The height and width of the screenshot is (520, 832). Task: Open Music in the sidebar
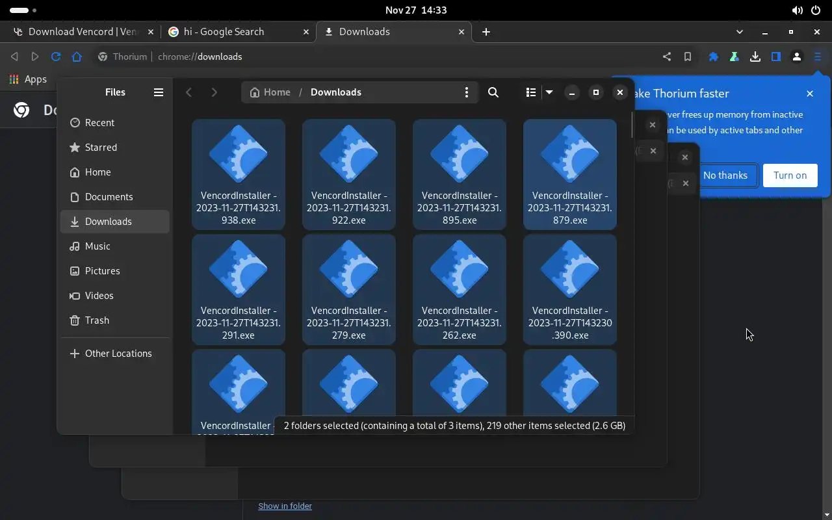coord(115,246)
